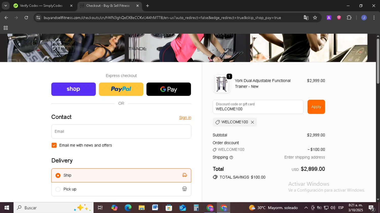Open the weather widget showing 30°C
Viewport: 380px width, 213px height.
point(273,208)
